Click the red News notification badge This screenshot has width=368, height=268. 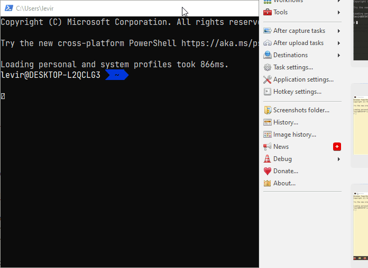tap(337, 147)
